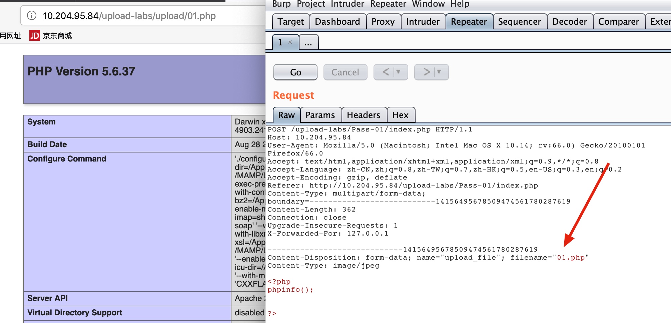Click the "phpinfo();" payload line
This screenshot has width=671, height=323.
click(290, 290)
